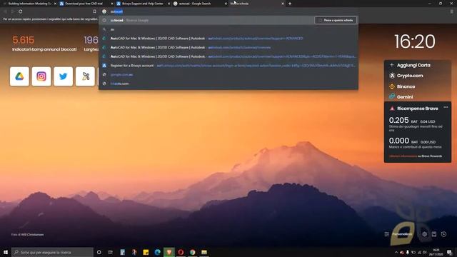Reload the current page

(x=21, y=11)
